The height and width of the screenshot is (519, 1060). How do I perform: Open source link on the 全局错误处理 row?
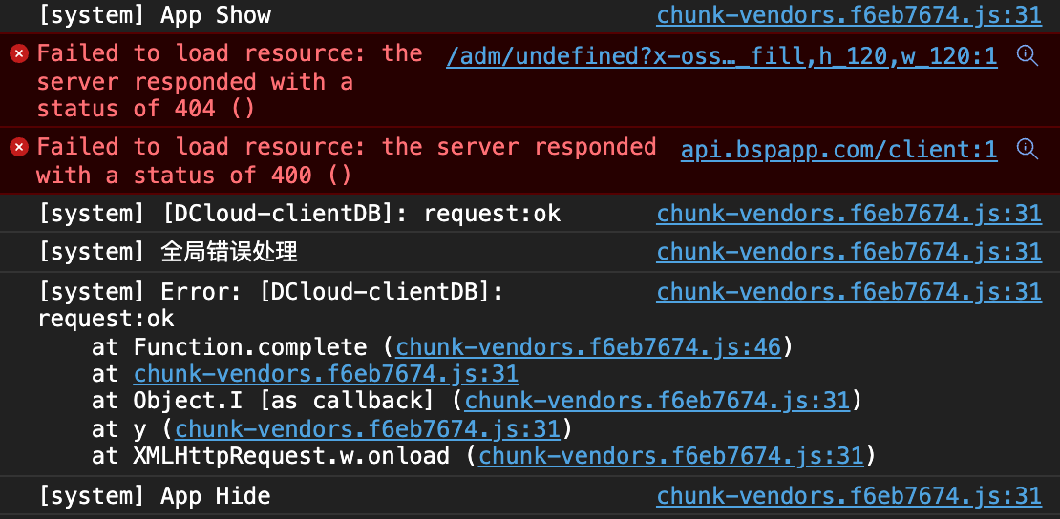[848, 252]
